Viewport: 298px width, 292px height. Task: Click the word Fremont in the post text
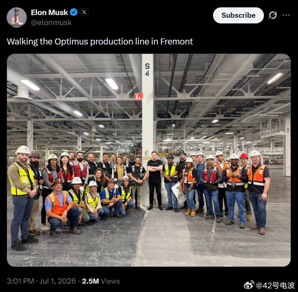tap(177, 41)
